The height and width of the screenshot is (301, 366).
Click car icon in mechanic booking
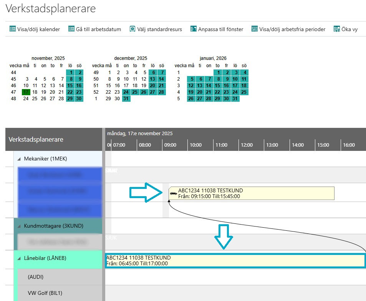pos(174,193)
